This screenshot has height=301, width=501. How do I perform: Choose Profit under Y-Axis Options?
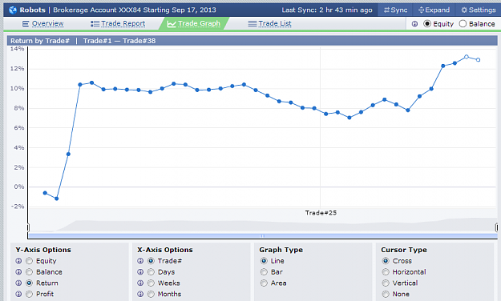[30, 294]
